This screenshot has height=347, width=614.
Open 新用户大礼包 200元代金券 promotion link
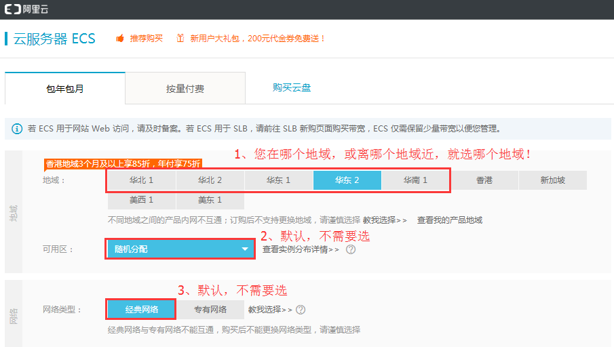point(257,39)
